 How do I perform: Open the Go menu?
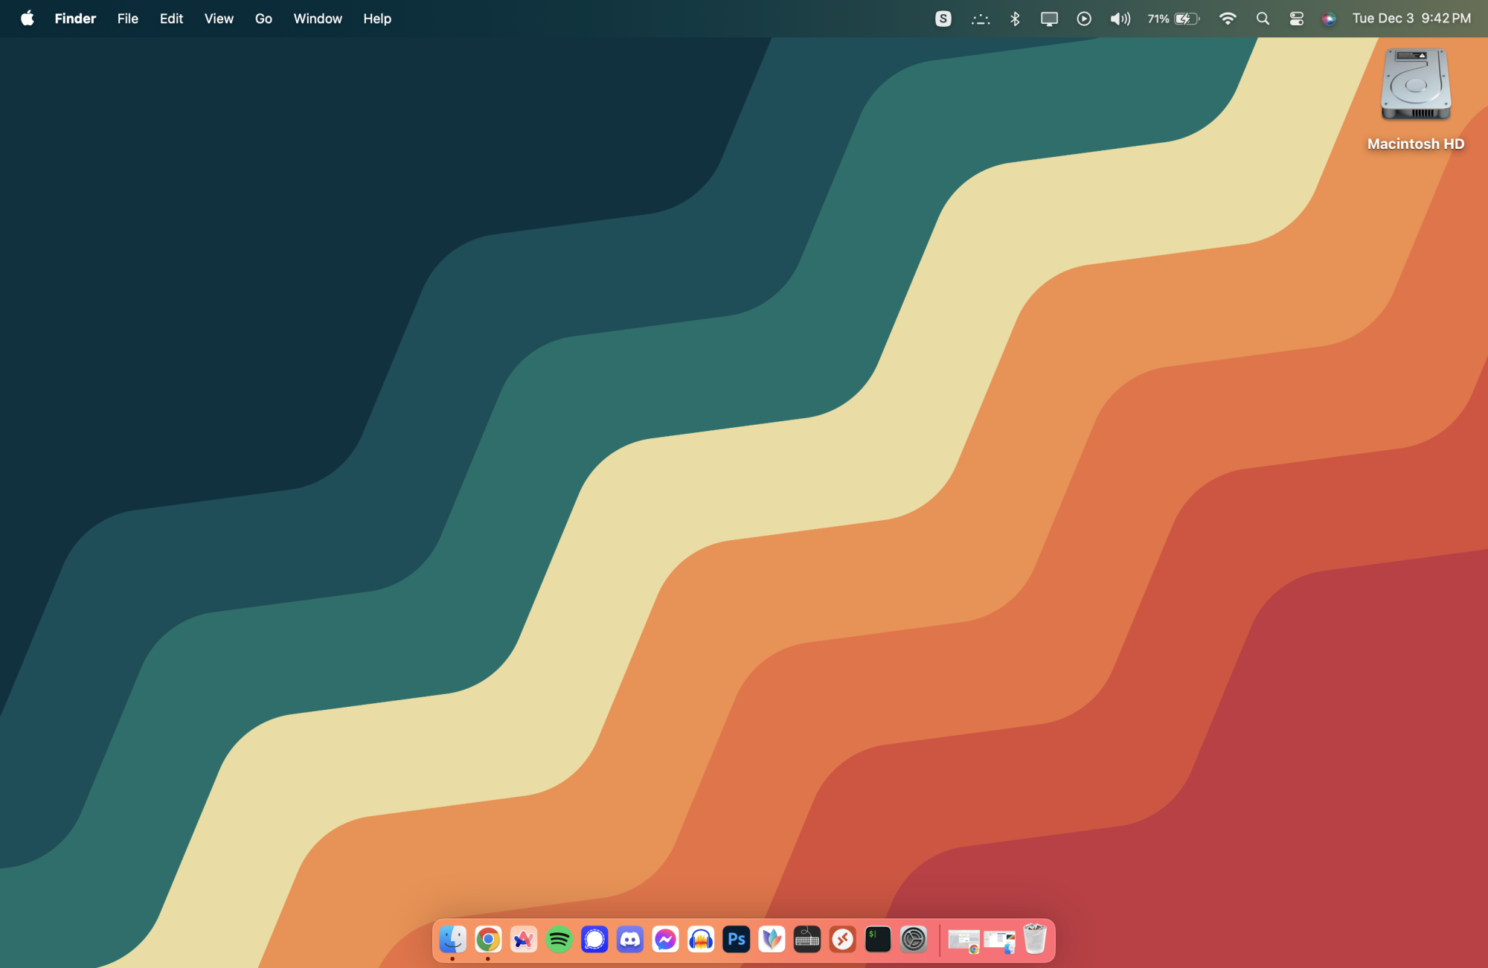point(263,19)
